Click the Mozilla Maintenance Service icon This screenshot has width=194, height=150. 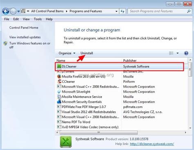(x=59, y=97)
